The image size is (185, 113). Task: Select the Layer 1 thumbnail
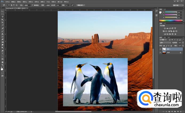(164, 49)
